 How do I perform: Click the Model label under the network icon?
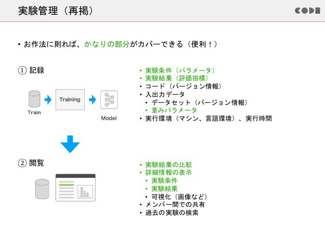[109, 118]
